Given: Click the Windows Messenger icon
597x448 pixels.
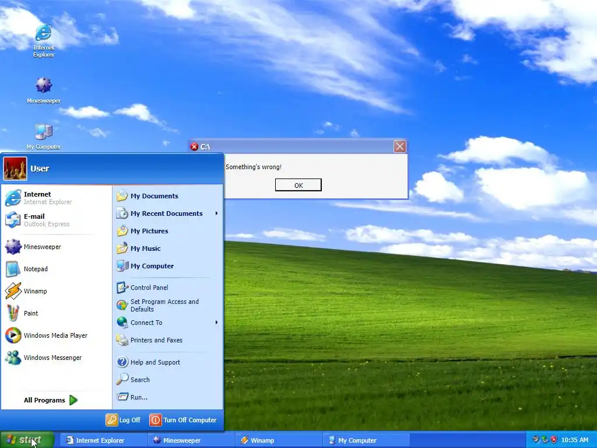Looking at the screenshot, I should pyautogui.click(x=13, y=358).
